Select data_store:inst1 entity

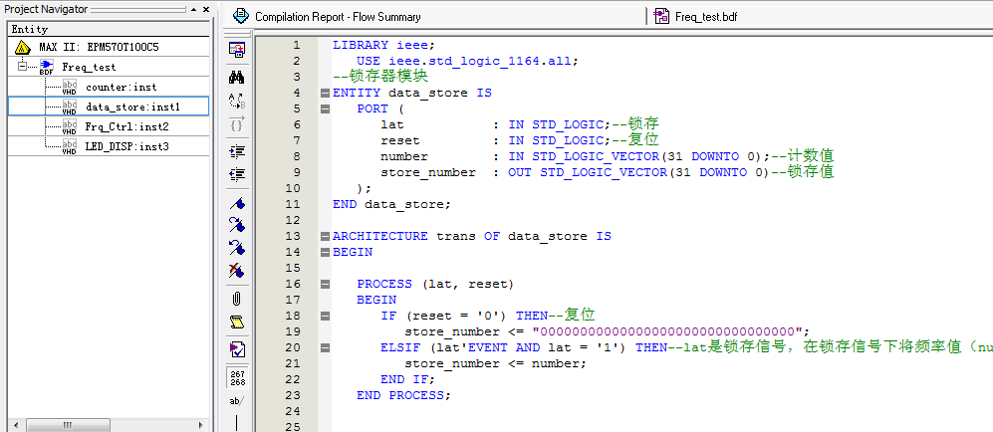click(133, 107)
